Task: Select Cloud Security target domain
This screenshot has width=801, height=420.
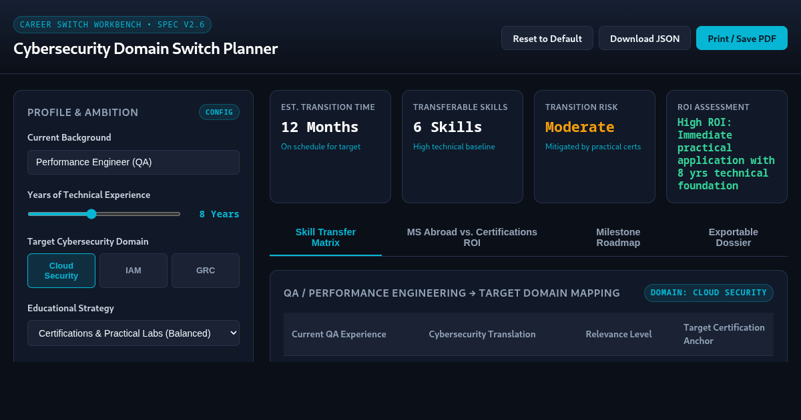Action: [x=61, y=271]
